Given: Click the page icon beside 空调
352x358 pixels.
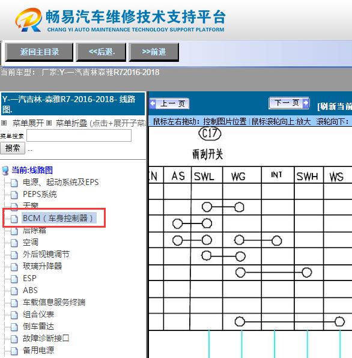Looking at the screenshot, I should [x=14, y=243].
